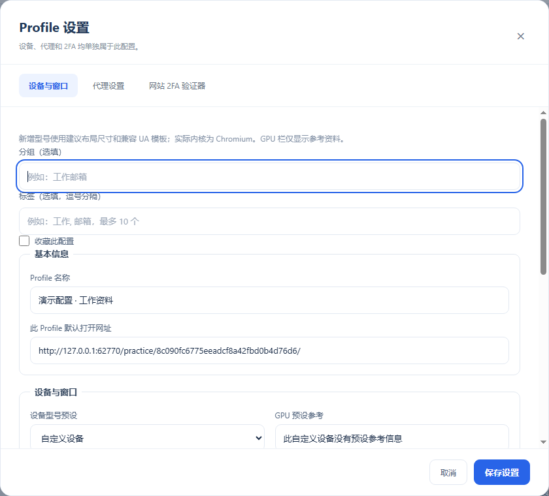Viewport: 549px width, 496px height.
Task: Open the 代理设置 tab
Action: pyautogui.click(x=108, y=85)
